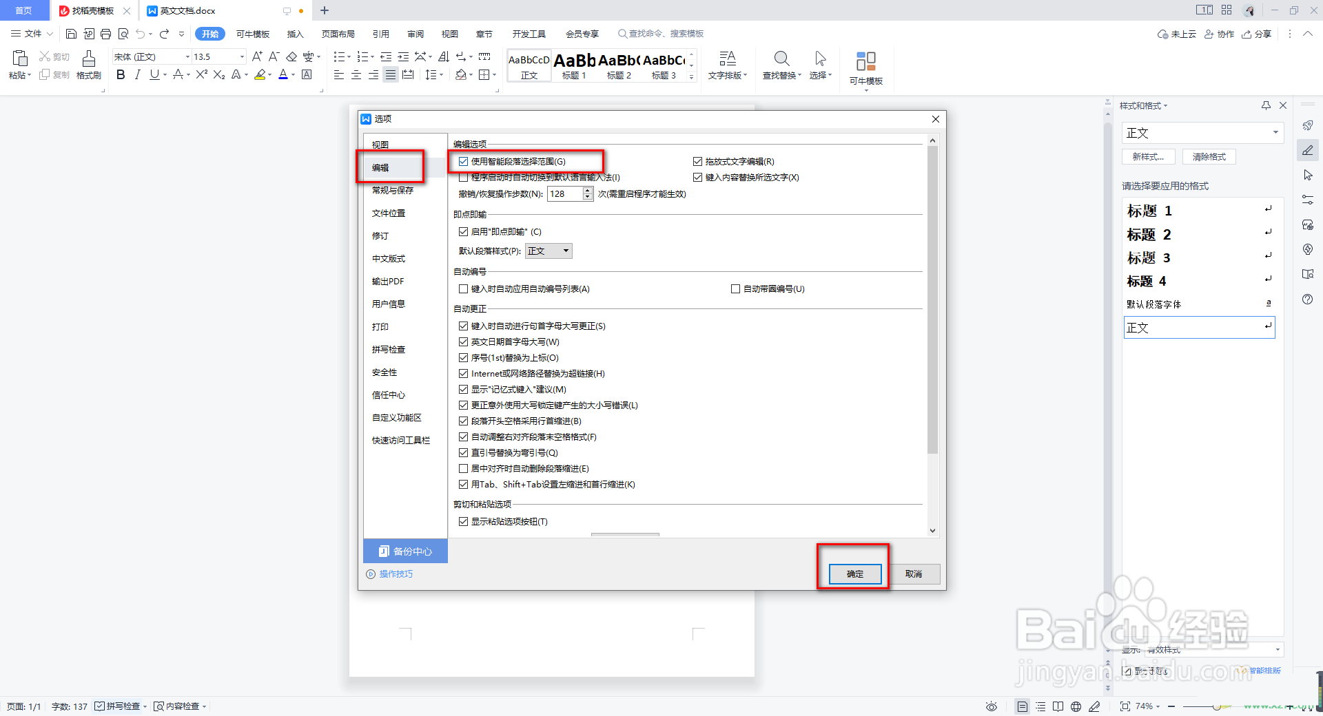Expand the 正文 style selector in sidebar

click(1275, 132)
